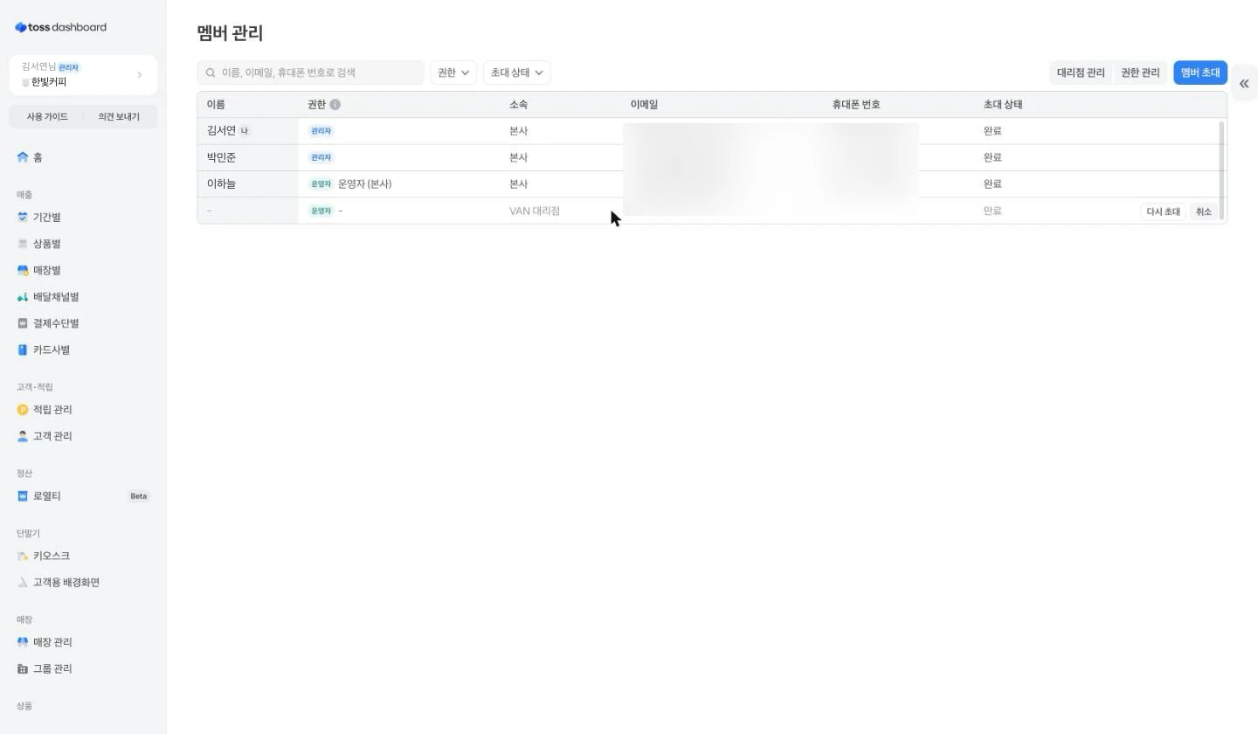The height and width of the screenshot is (734, 1258).
Task: Open 그룹 관리 icon
Action: click(23, 668)
